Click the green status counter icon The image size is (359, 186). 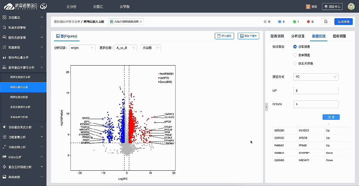tap(294, 22)
